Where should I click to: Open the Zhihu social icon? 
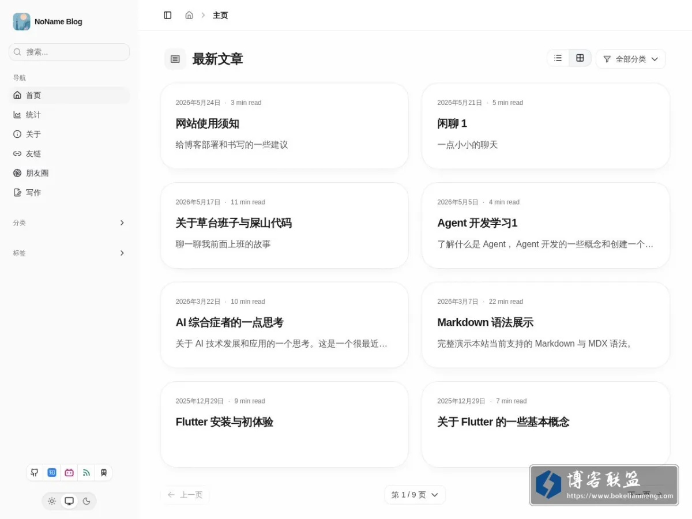[x=52, y=472]
